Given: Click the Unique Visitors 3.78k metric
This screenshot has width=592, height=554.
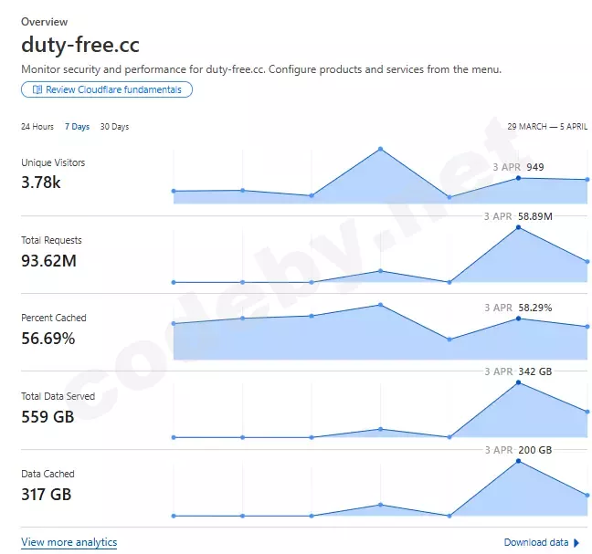Looking at the screenshot, I should tap(41, 183).
